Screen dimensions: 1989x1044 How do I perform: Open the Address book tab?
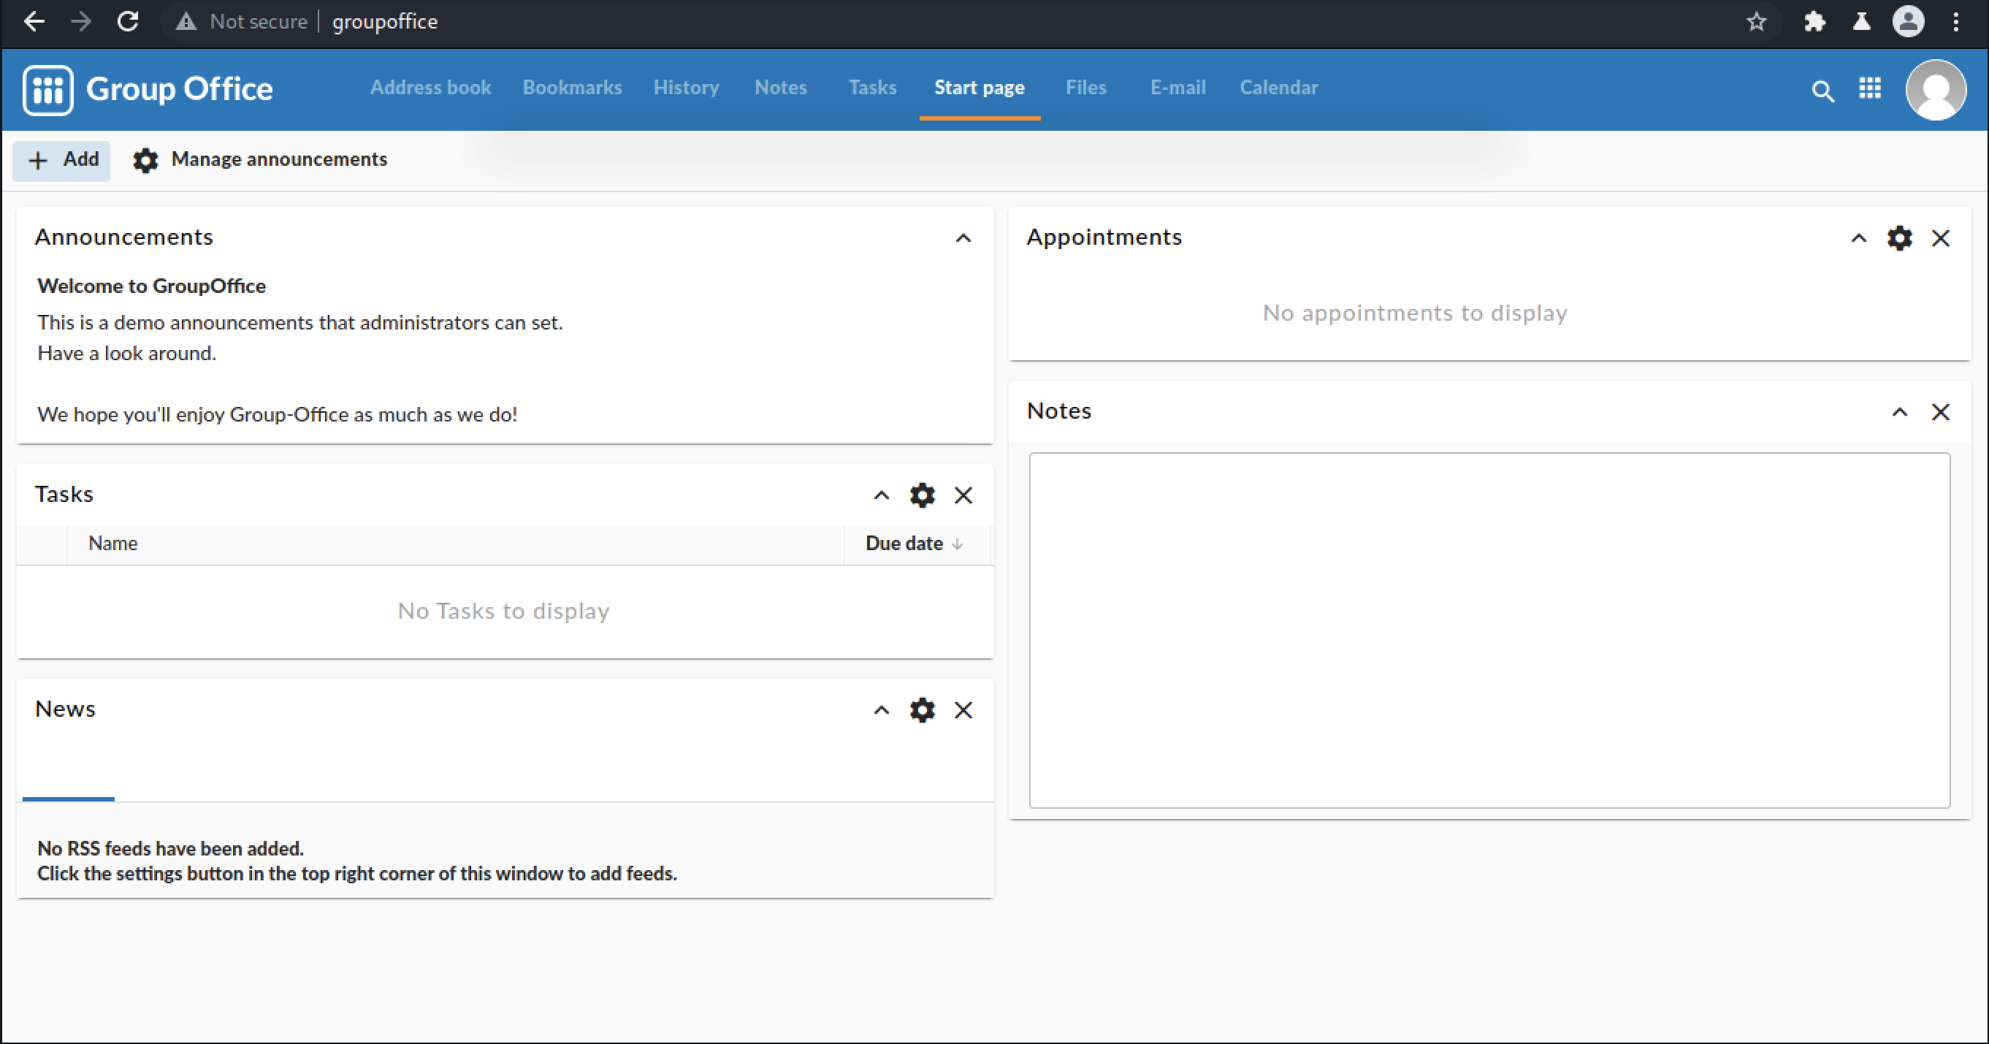click(430, 87)
